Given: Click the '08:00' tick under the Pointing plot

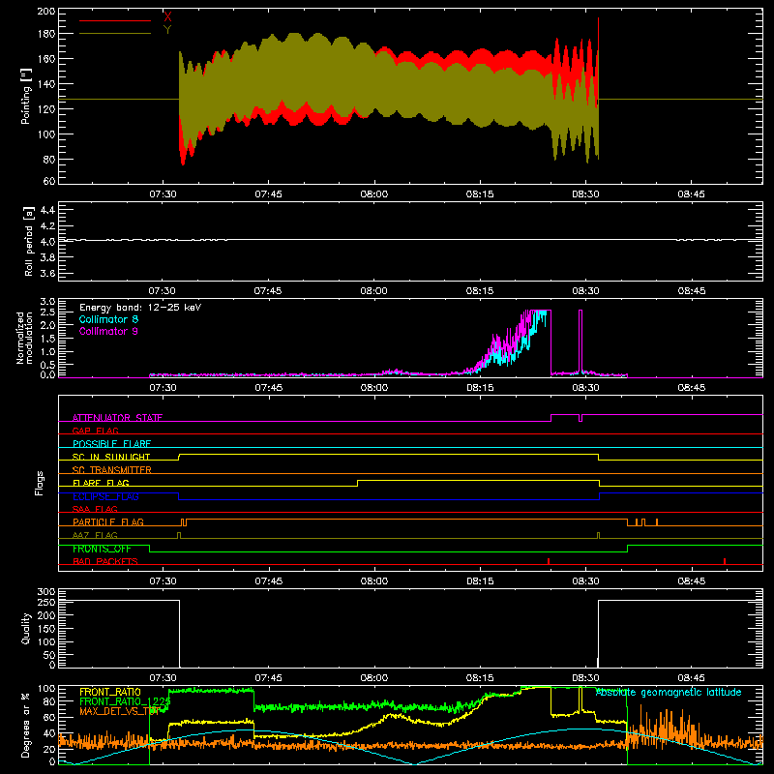Looking at the screenshot, I should (x=373, y=194).
